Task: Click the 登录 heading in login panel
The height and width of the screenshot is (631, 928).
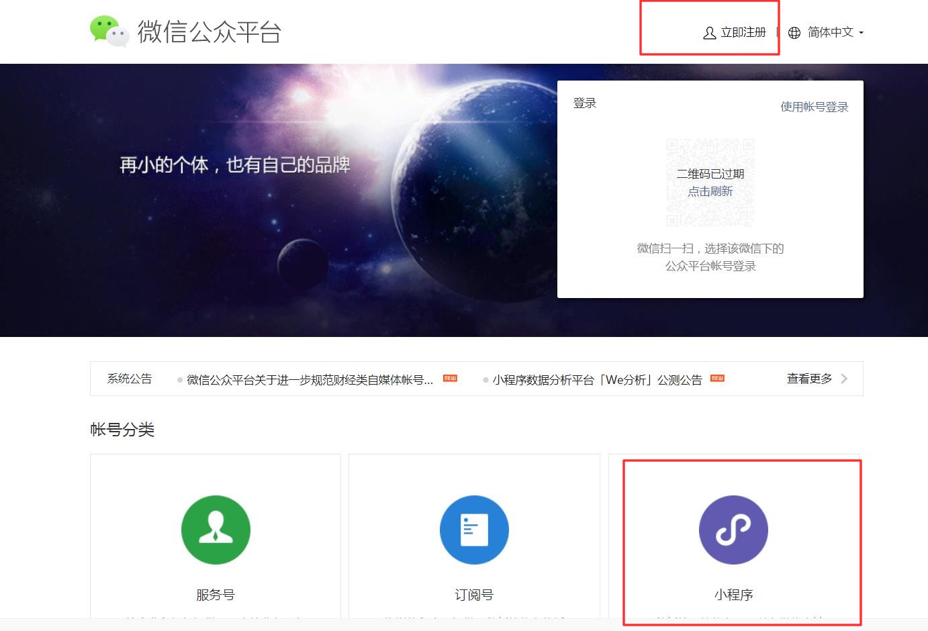Action: click(585, 103)
